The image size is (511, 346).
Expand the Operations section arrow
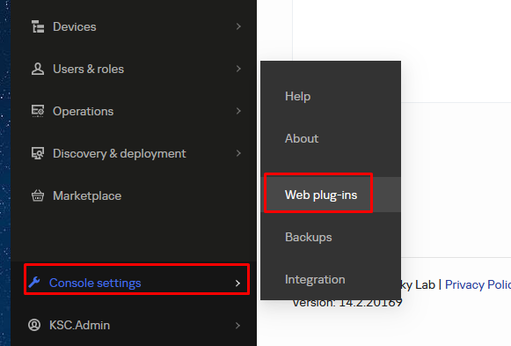click(238, 111)
